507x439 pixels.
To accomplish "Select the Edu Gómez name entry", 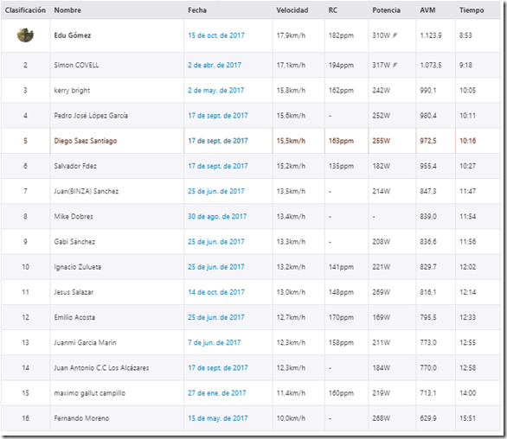I will [73, 35].
